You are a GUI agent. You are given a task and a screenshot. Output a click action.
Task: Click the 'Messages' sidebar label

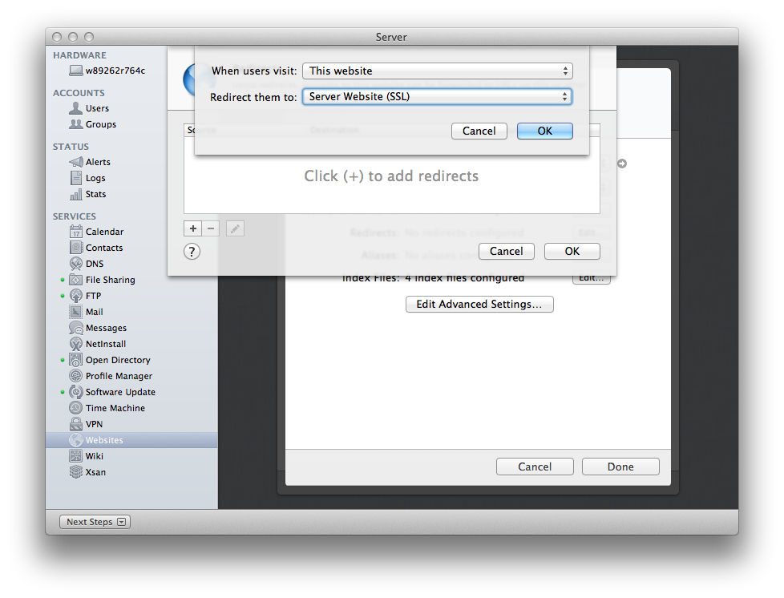click(106, 328)
